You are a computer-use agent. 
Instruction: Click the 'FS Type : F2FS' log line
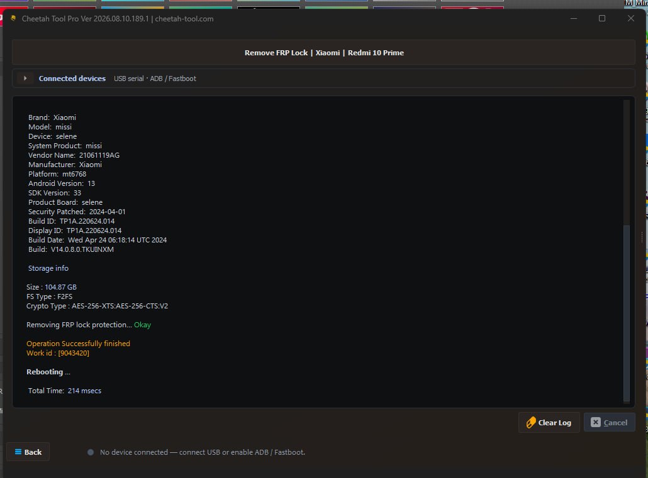[50, 296]
